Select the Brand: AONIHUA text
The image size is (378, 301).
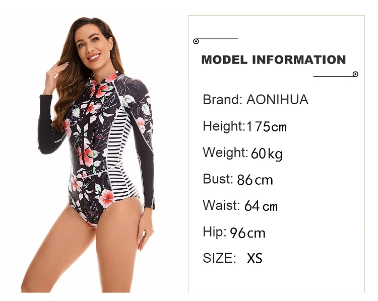click(256, 100)
